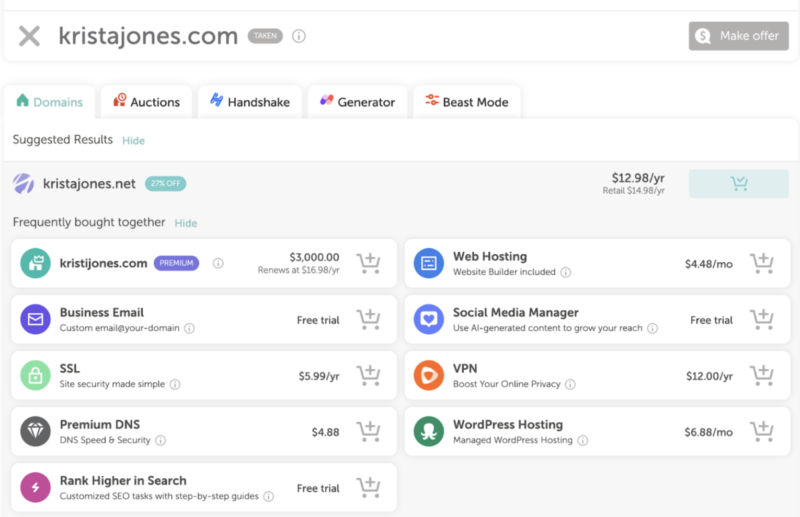Add Web Hosting to cart
This screenshot has height=517, width=800.
pos(762,263)
